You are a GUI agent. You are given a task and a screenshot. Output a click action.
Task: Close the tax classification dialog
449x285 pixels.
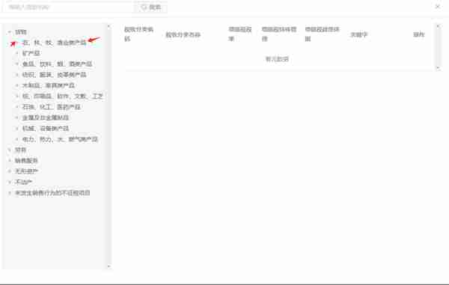[437, 6]
